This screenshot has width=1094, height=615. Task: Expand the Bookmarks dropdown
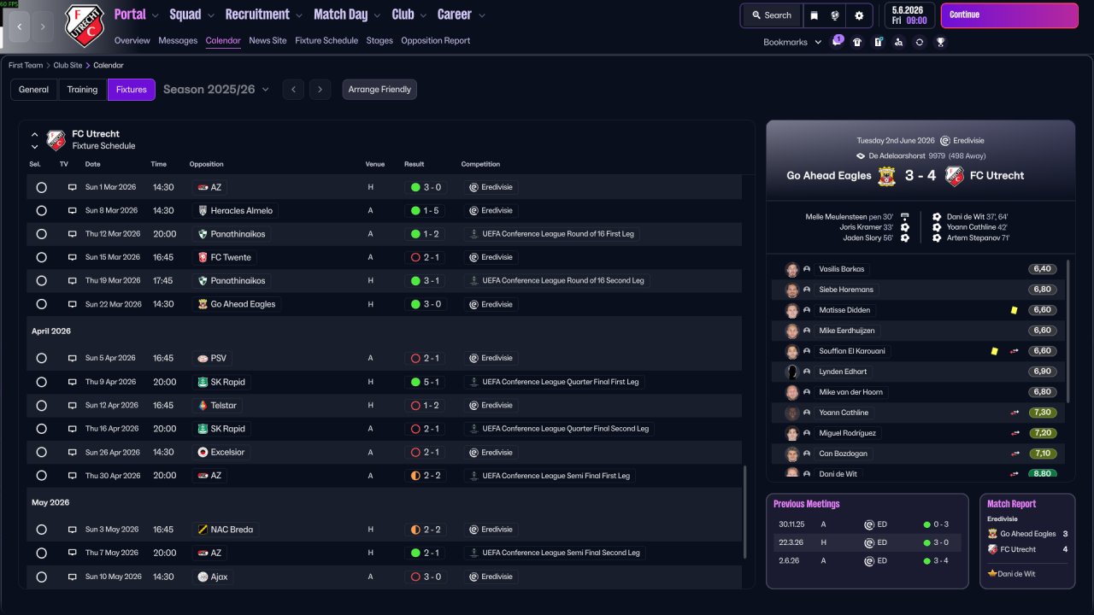(x=792, y=42)
